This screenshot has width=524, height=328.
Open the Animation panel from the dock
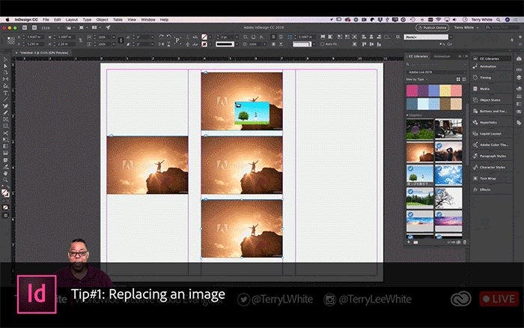click(487, 64)
